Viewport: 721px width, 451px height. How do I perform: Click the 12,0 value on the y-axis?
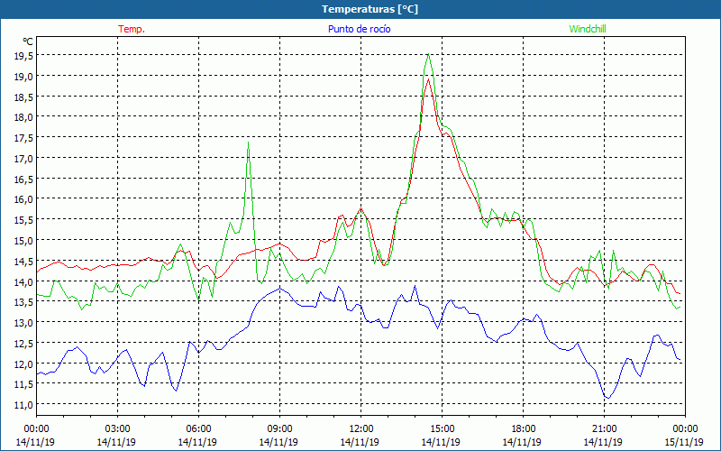(x=24, y=364)
